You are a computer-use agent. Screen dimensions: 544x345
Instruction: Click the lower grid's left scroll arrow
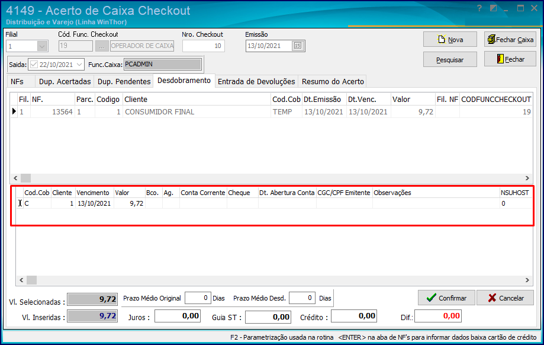point(21,280)
